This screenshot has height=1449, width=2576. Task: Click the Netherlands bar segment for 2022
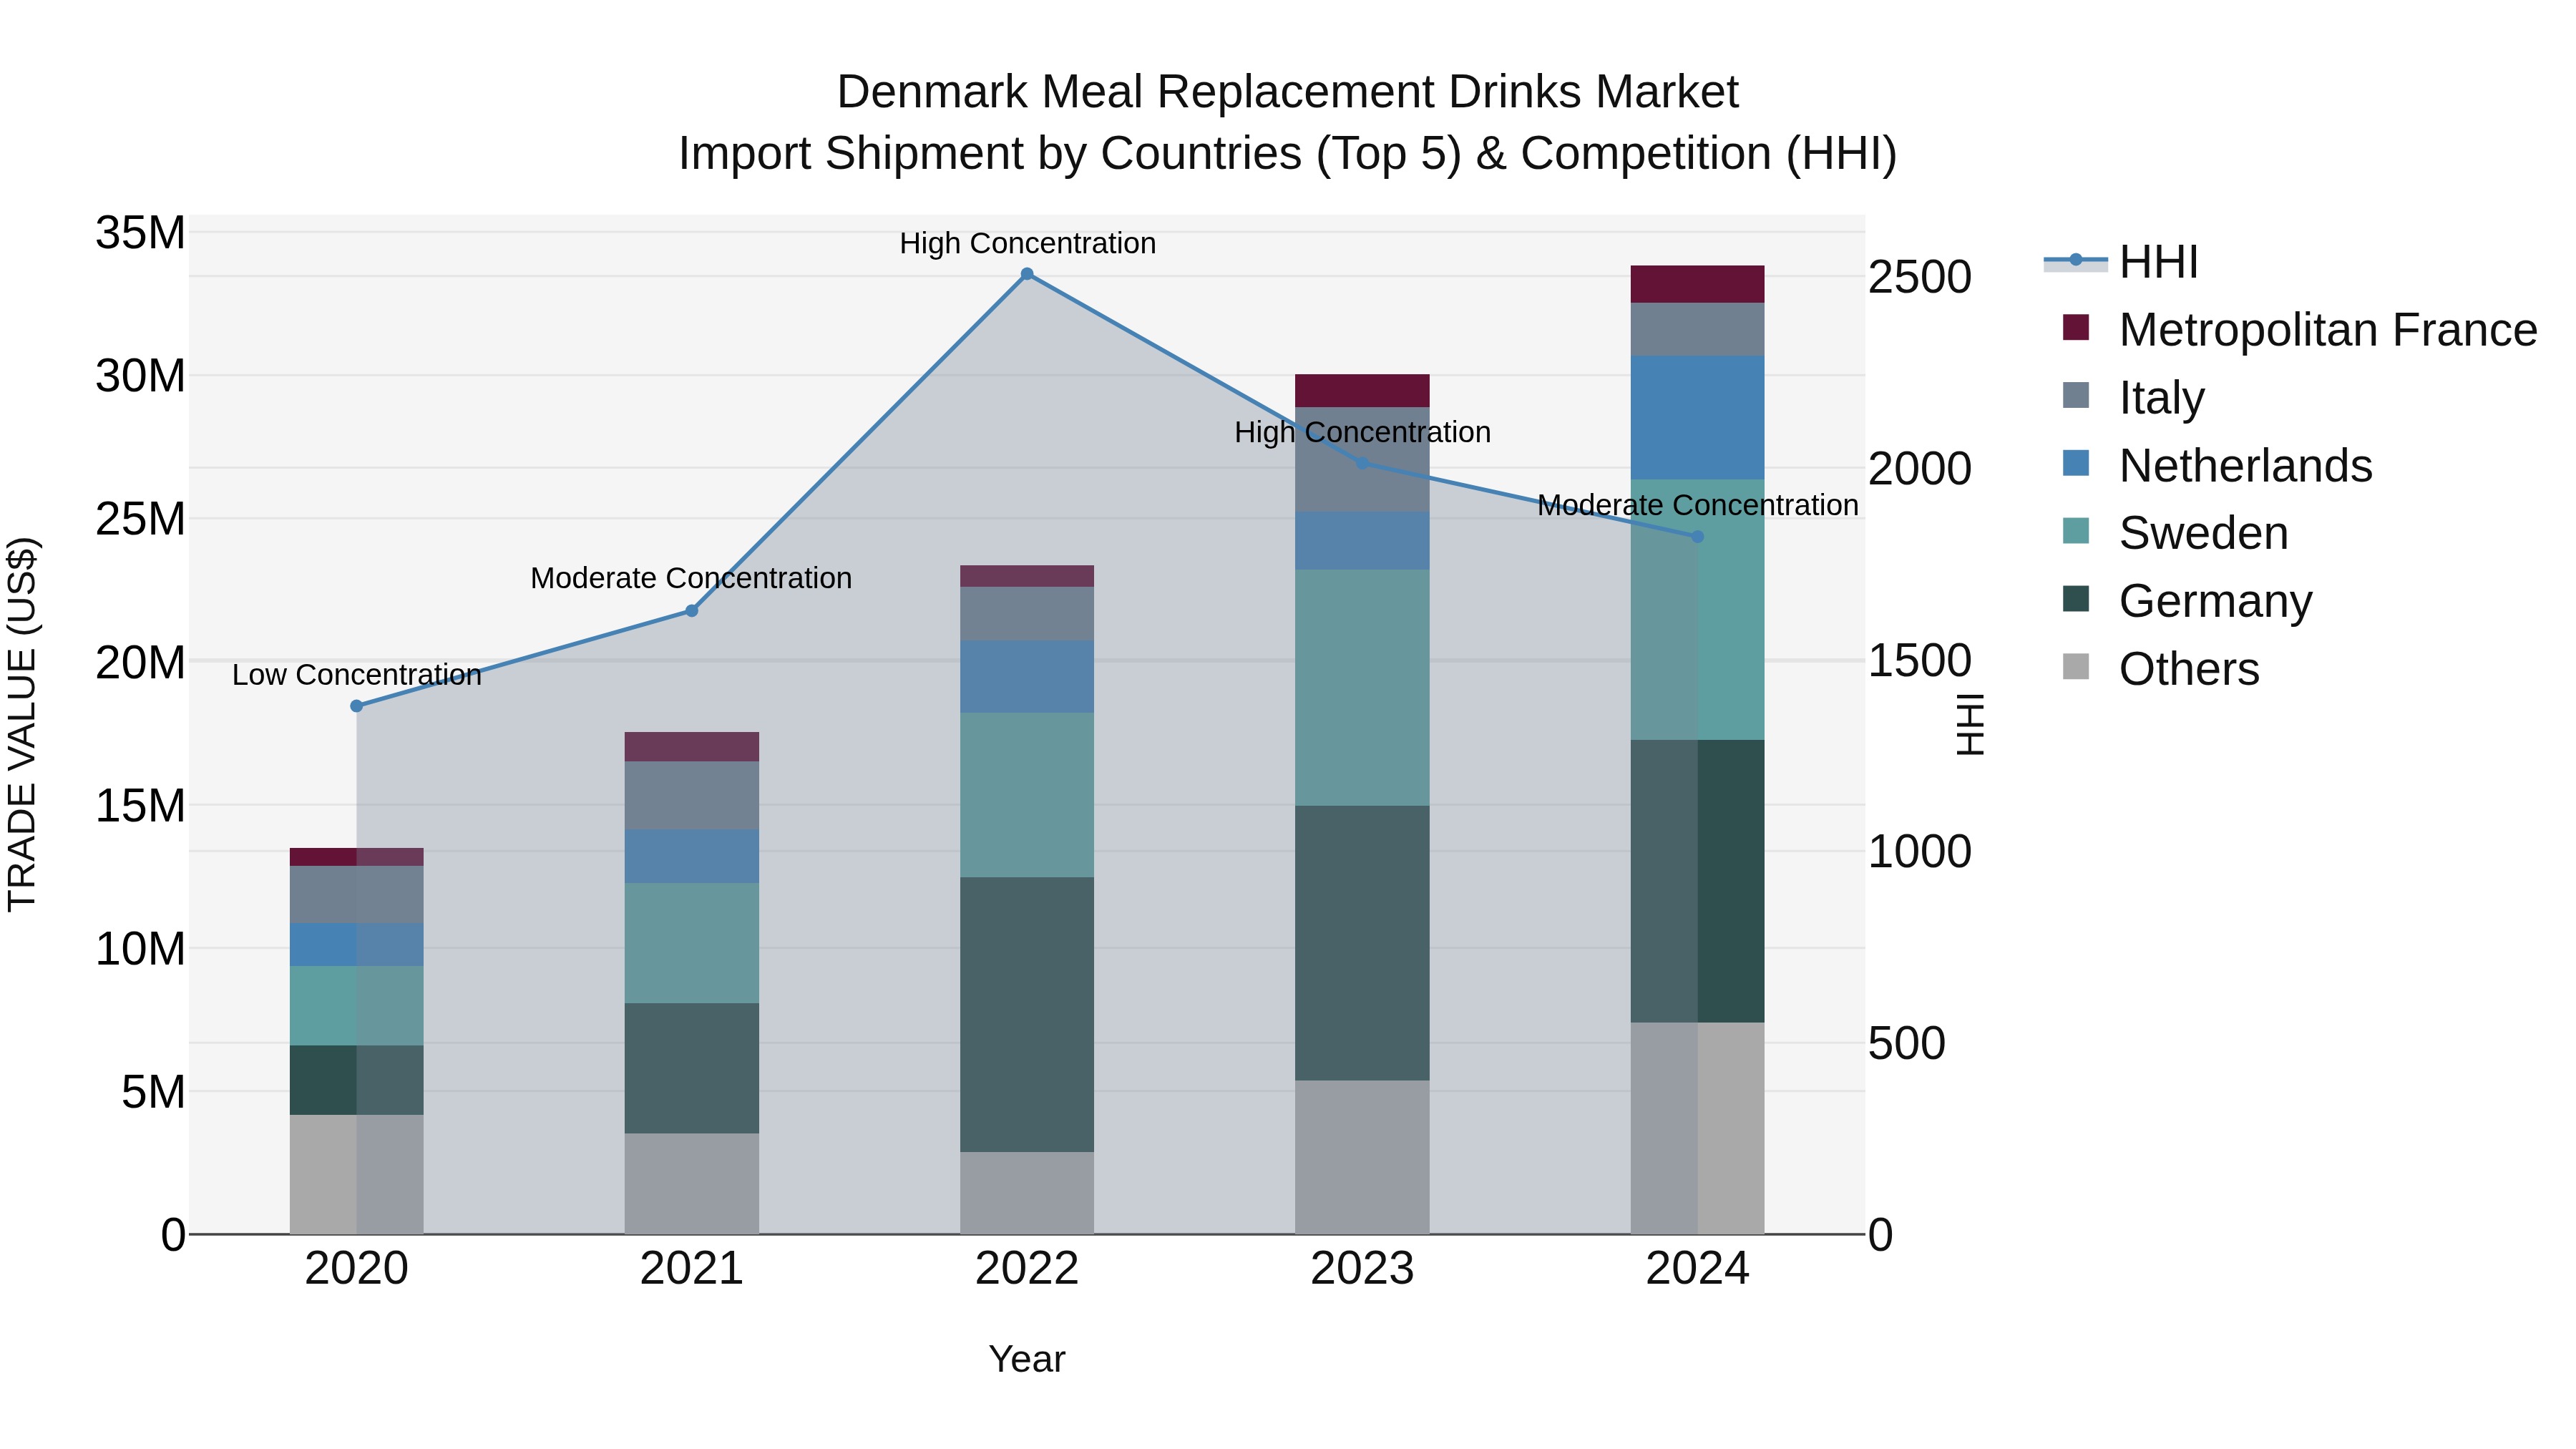click(x=1027, y=677)
